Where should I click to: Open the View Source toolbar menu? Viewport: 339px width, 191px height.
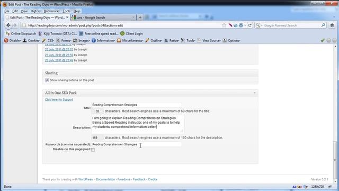pos(209,40)
